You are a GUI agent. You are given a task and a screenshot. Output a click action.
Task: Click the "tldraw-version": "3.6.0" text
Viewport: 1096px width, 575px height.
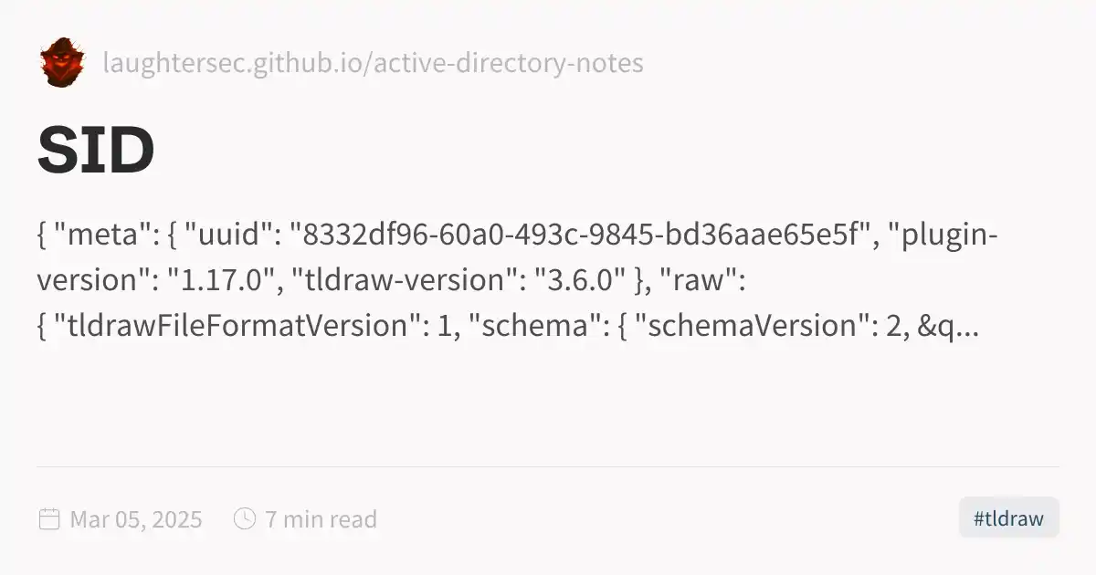point(461,281)
